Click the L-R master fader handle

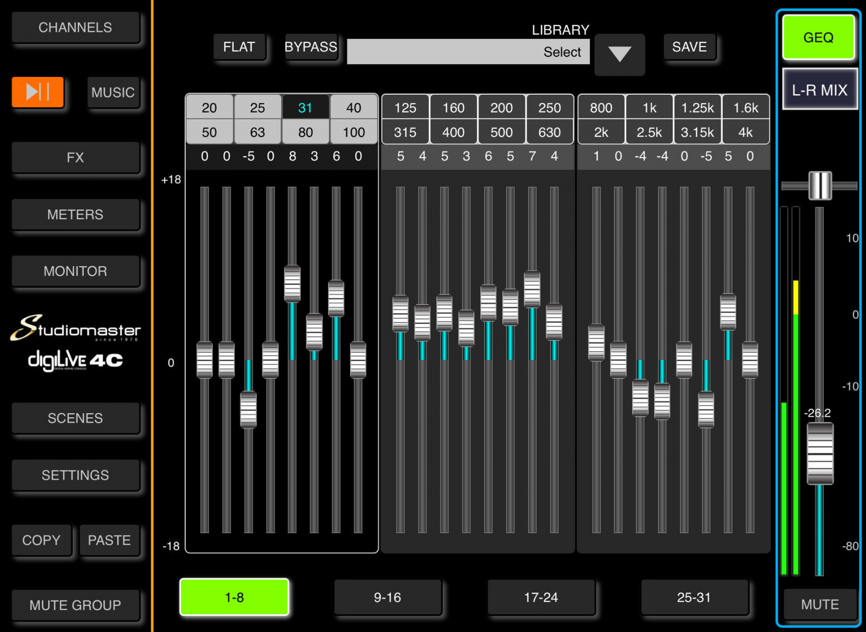click(819, 453)
